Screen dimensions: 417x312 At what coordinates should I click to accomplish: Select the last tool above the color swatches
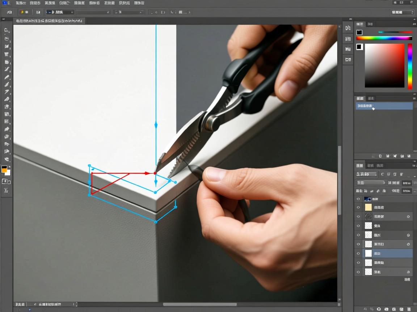click(x=7, y=159)
